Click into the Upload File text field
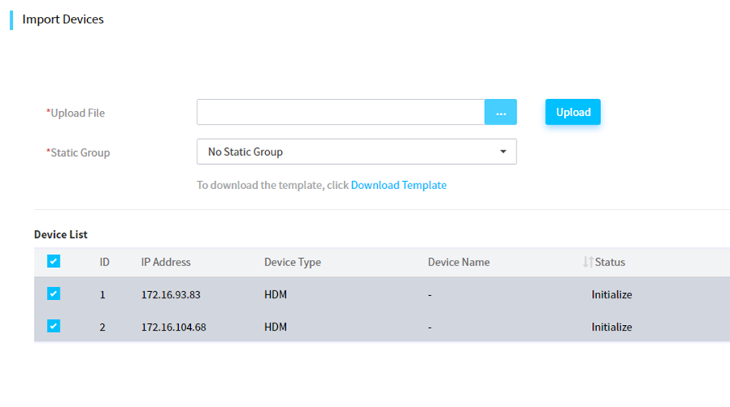This screenshot has width=730, height=407. tap(341, 112)
